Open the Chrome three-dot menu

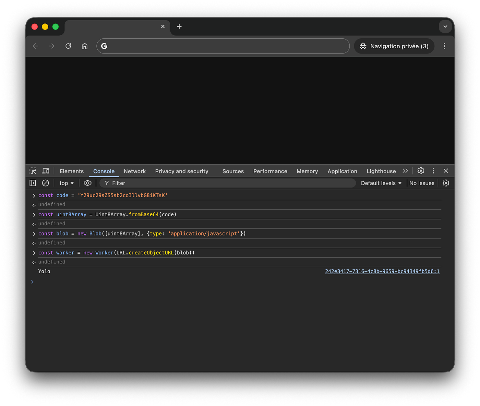[x=444, y=46]
